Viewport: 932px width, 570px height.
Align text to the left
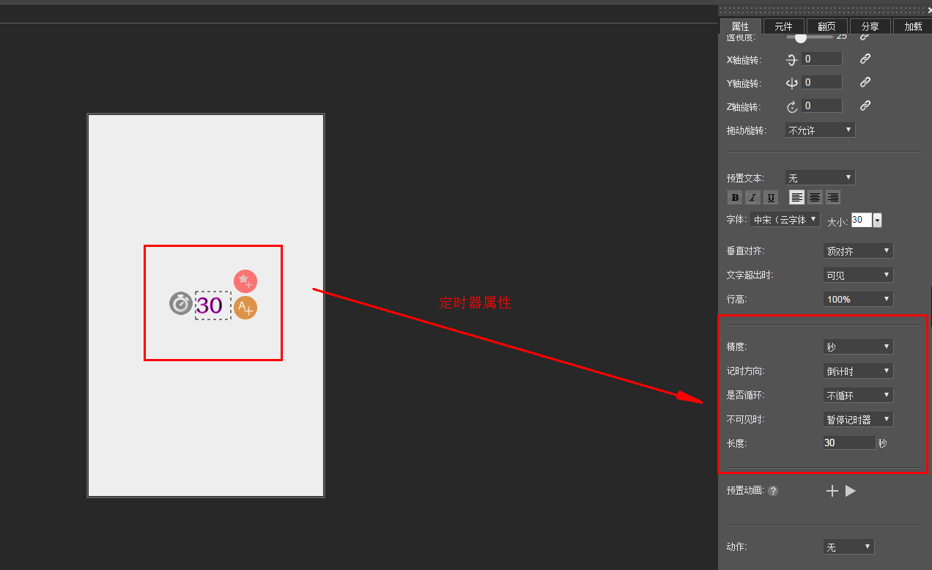coord(796,197)
